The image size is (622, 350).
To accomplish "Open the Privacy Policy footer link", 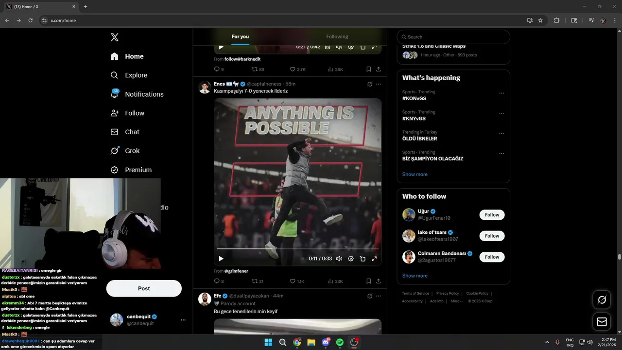I will pos(448,294).
